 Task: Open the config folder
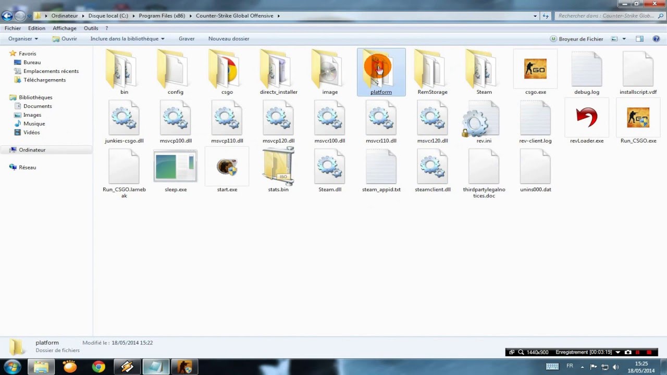click(x=175, y=72)
